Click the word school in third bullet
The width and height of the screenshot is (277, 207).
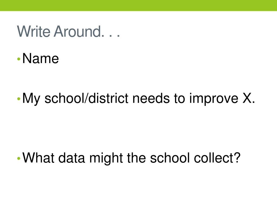(x=170, y=157)
